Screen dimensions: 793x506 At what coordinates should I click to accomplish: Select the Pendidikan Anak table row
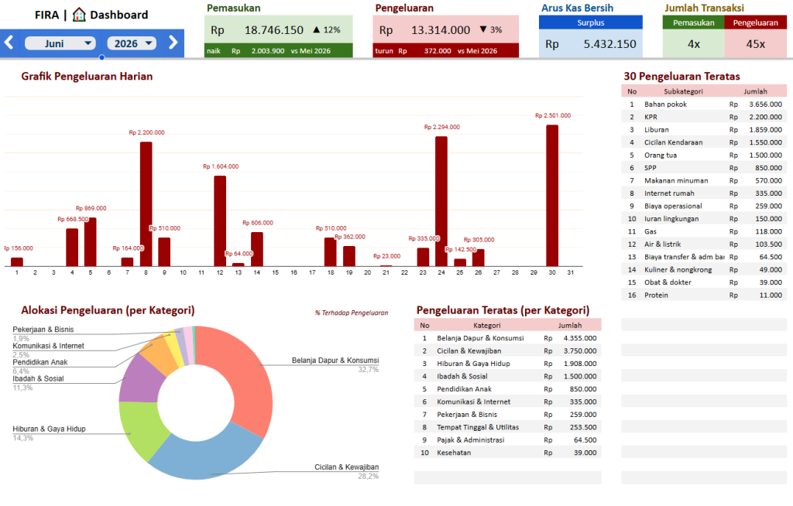coord(508,388)
